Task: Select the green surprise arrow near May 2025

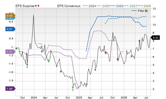Action: coord(95,70)
